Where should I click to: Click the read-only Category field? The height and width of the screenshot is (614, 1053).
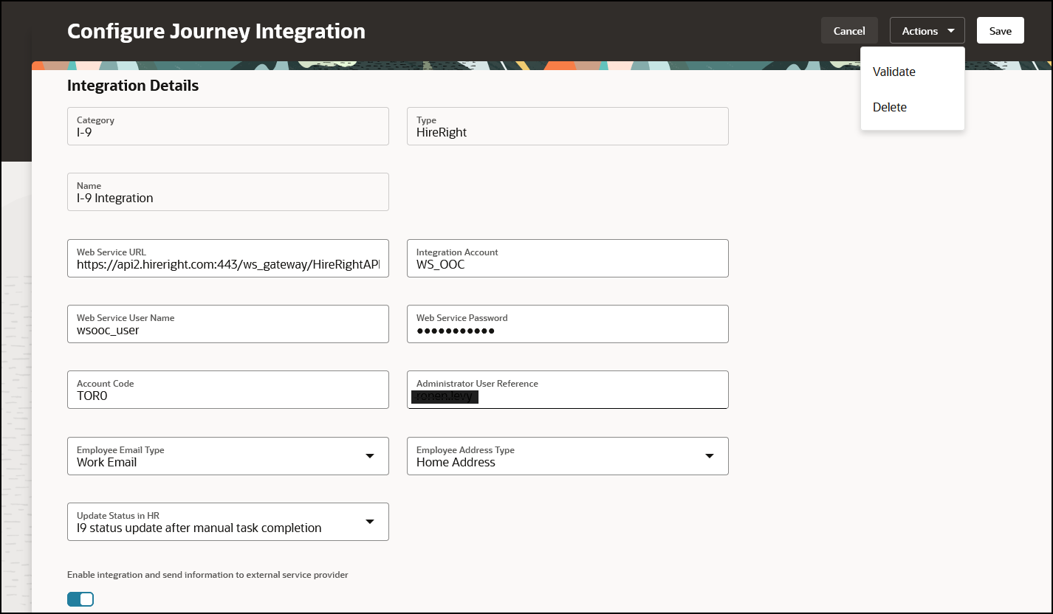[227, 126]
